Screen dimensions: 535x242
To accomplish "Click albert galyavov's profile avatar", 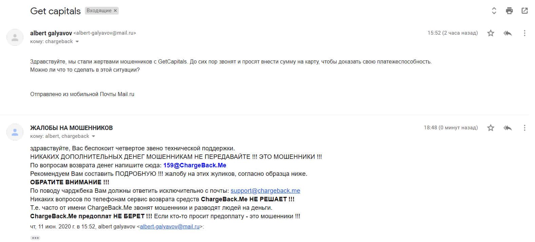I will pos(15,37).
